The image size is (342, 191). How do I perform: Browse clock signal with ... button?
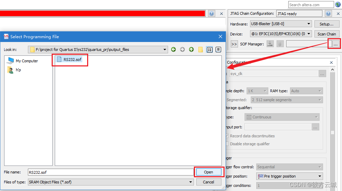tap(322, 74)
